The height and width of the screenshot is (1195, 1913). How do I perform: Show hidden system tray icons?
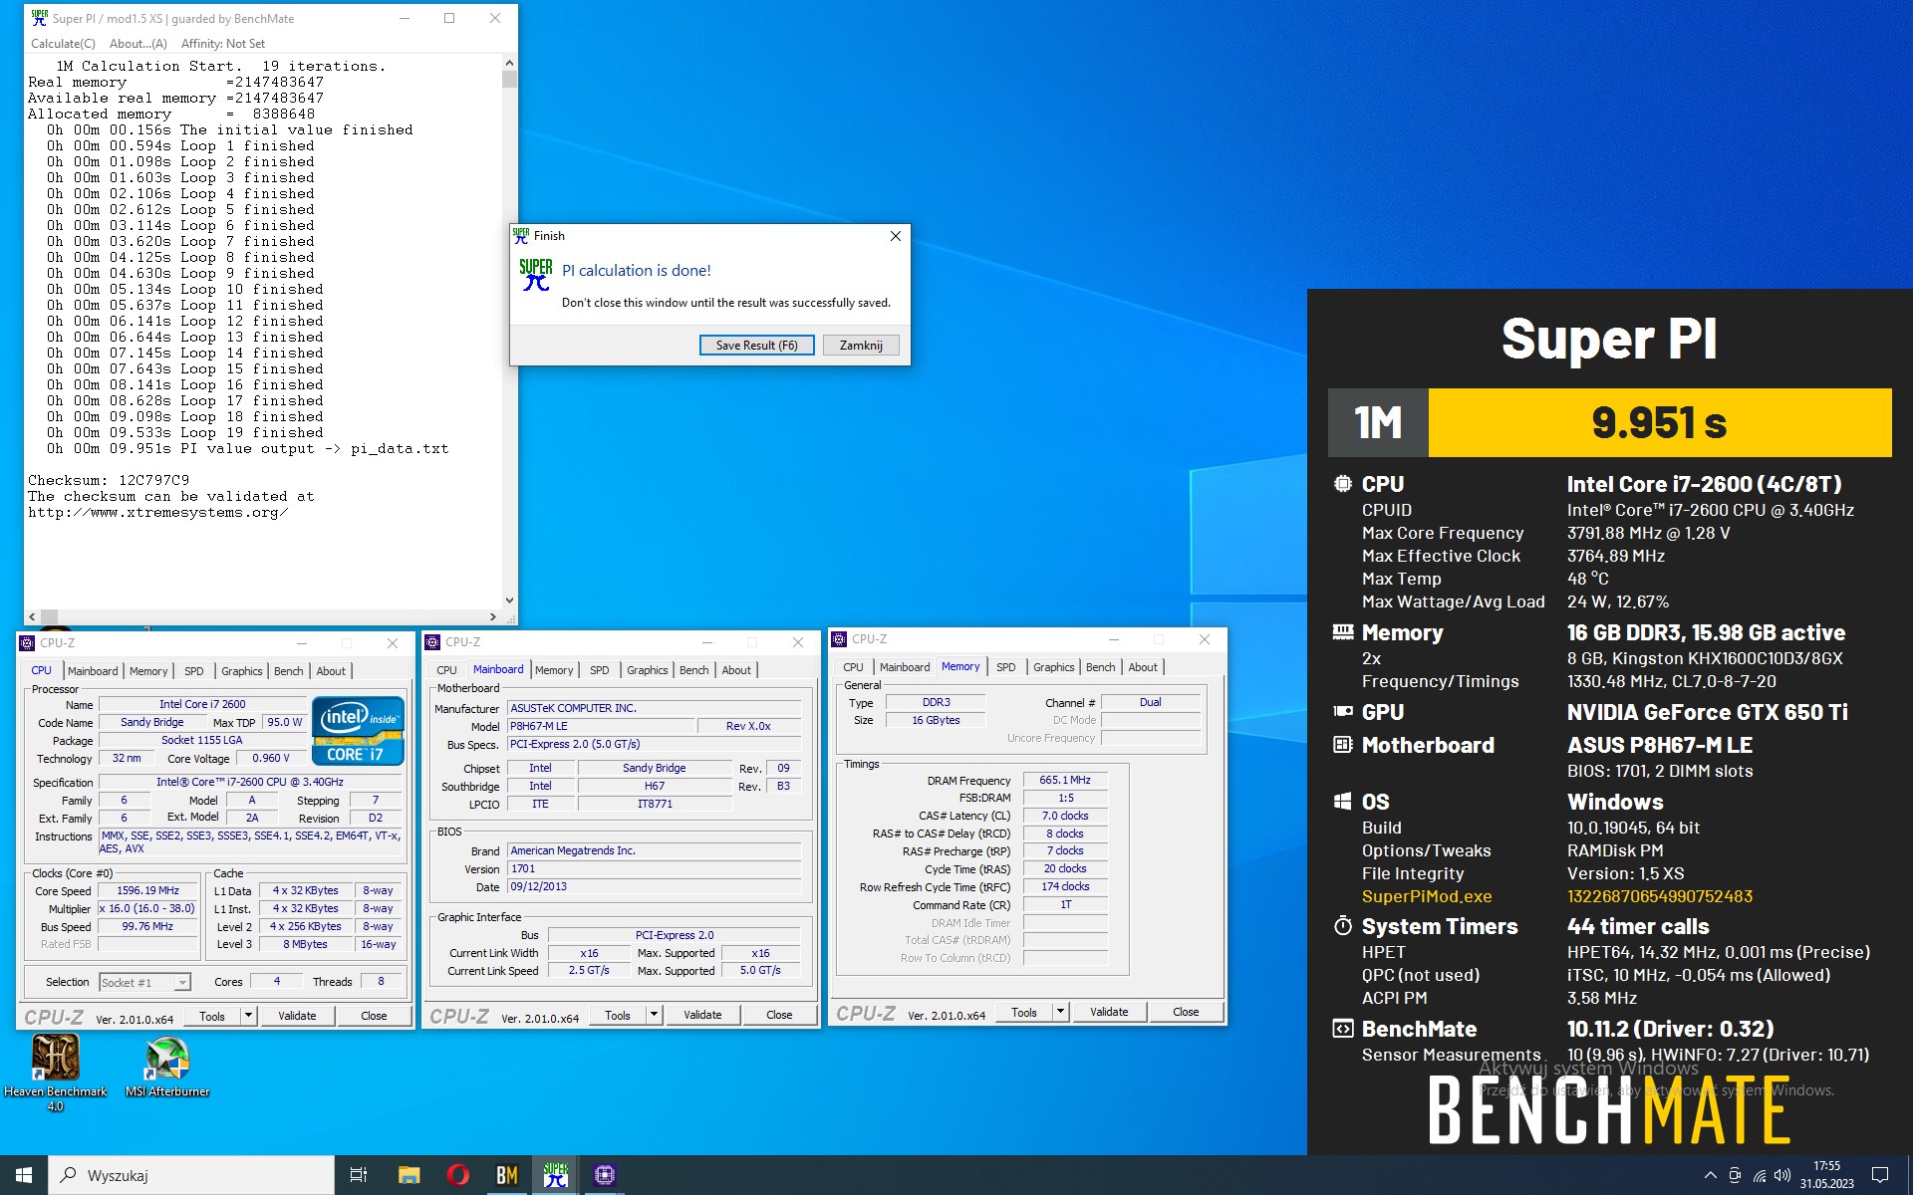[1711, 1175]
